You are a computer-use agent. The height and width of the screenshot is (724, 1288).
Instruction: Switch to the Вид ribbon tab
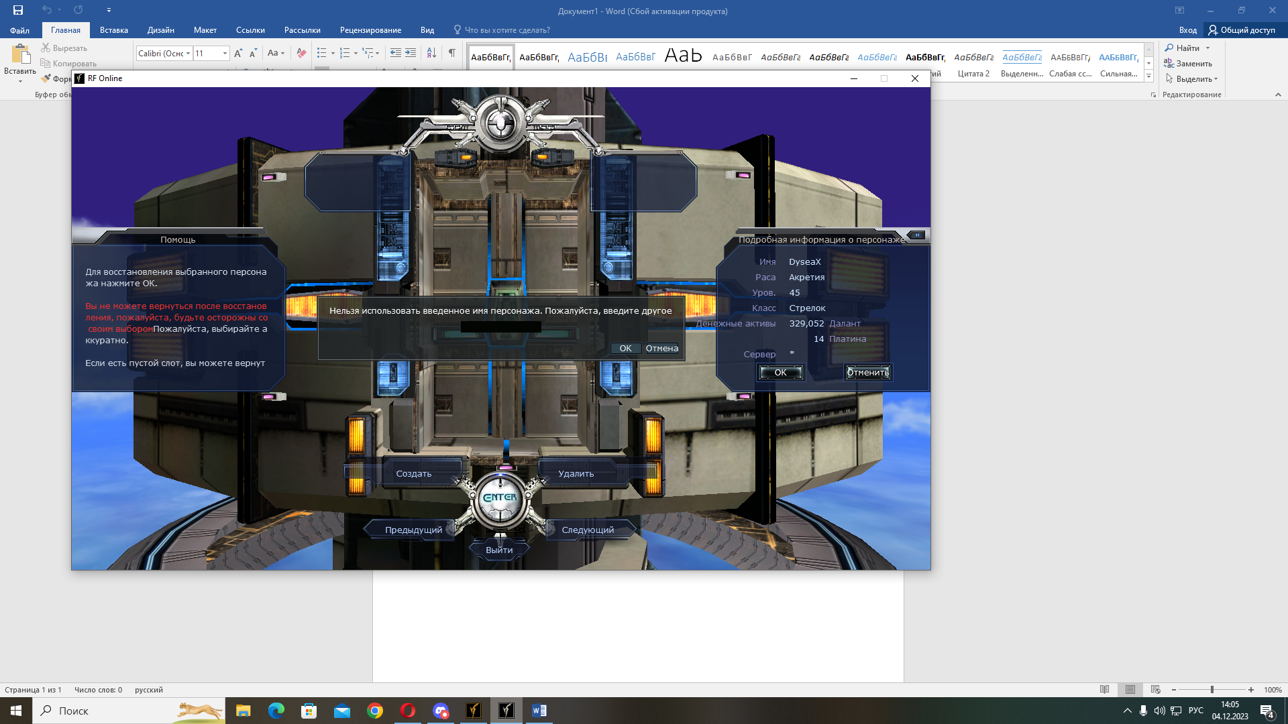(427, 30)
